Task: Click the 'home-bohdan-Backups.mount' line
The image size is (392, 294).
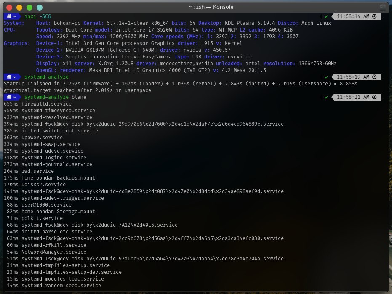Action: coord(50,178)
